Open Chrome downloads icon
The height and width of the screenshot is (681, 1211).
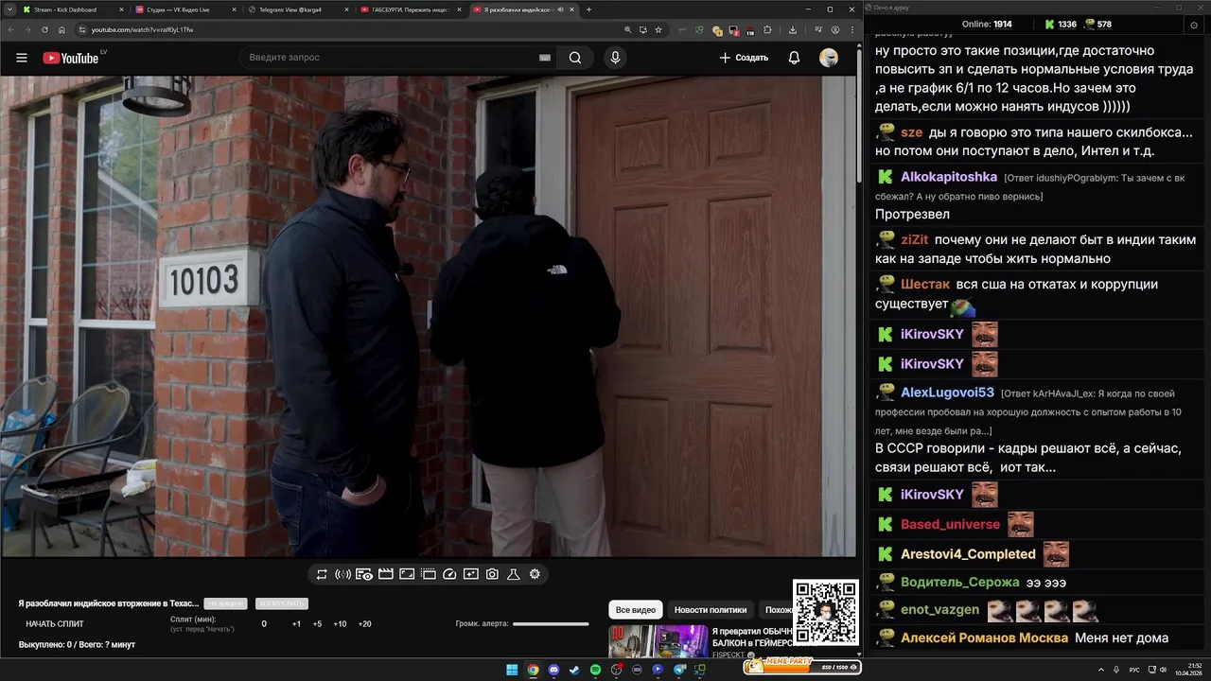tap(793, 29)
